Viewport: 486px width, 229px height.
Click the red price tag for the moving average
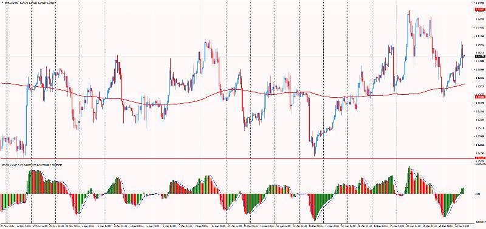[480, 97]
